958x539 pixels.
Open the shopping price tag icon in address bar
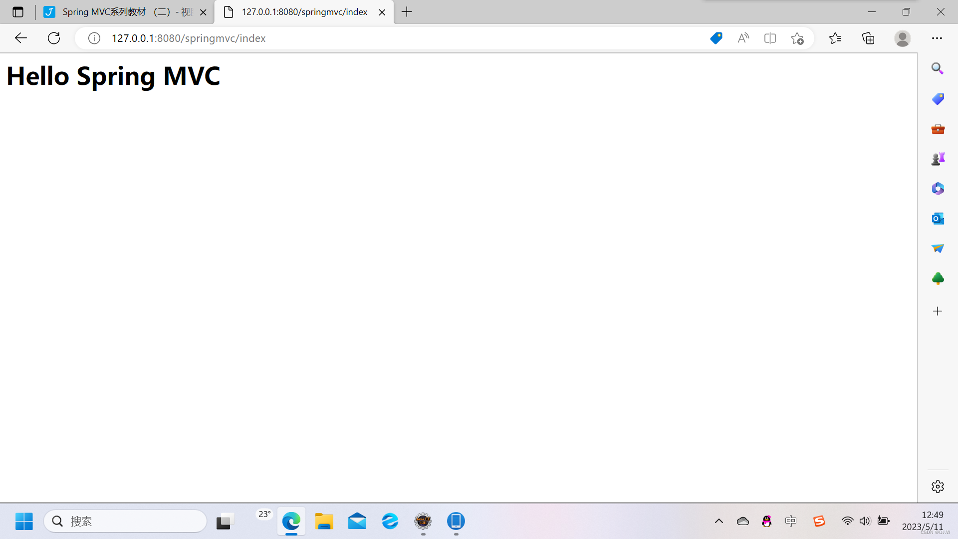[x=716, y=38]
